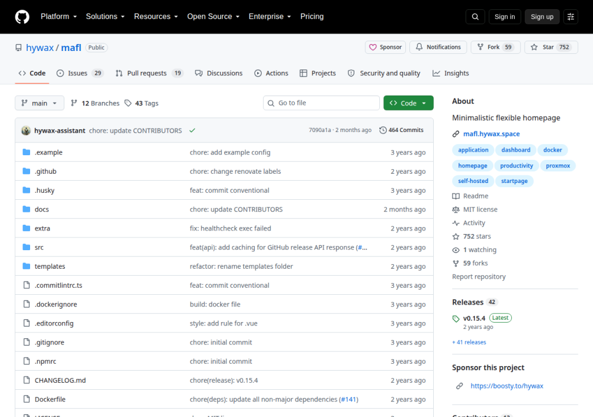Click the book icon beside Readme

(456, 196)
